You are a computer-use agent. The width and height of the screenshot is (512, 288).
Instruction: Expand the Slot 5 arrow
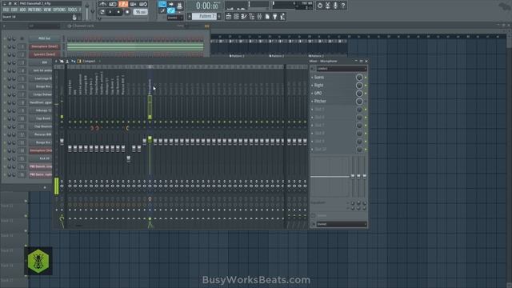pyautogui.click(x=312, y=109)
